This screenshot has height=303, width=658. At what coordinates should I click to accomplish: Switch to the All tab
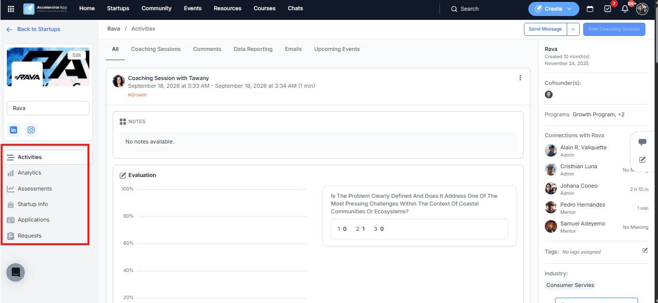[x=115, y=49]
